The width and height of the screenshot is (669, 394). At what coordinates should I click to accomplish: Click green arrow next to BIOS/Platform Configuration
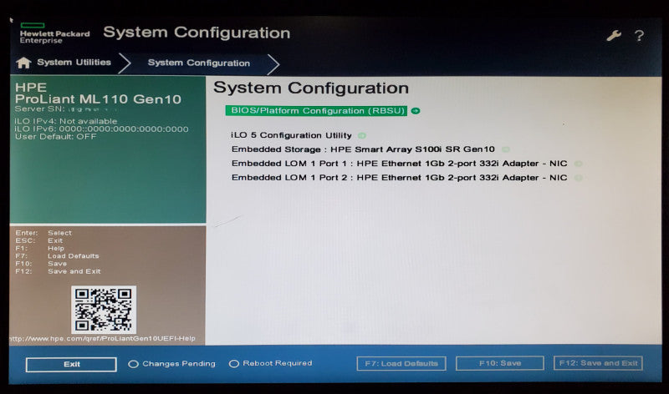point(415,111)
